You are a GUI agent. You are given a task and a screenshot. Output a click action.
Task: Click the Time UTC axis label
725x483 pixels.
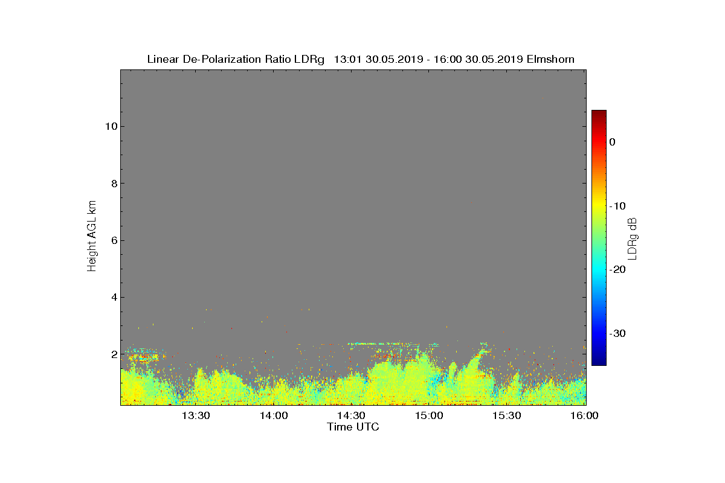point(353,427)
